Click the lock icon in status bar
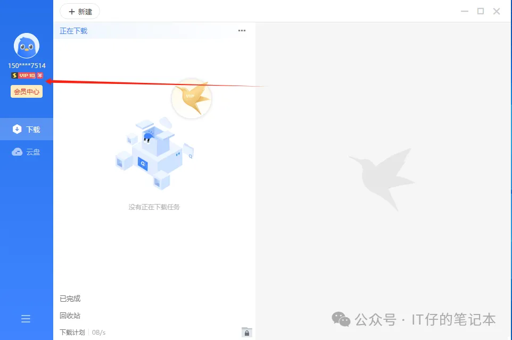This screenshot has width=512, height=340. 247,332
